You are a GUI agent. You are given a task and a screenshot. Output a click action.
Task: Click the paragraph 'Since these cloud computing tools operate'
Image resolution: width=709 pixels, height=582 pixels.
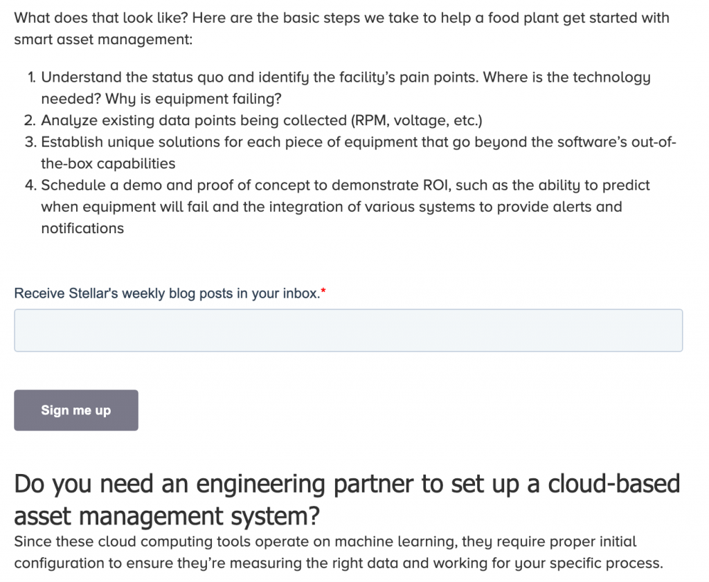pyautogui.click(x=339, y=552)
